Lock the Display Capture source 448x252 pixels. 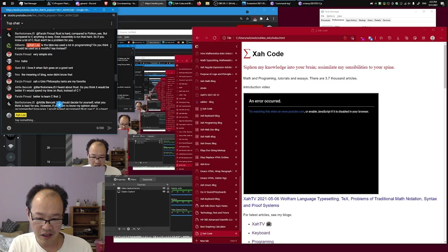[x=168, y=192]
